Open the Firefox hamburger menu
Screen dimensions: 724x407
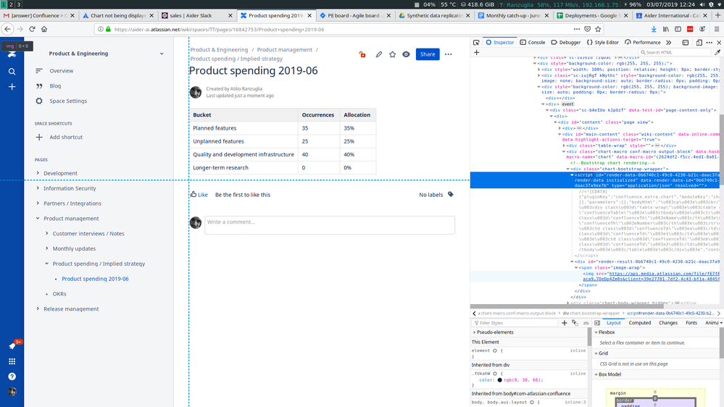coord(717,29)
